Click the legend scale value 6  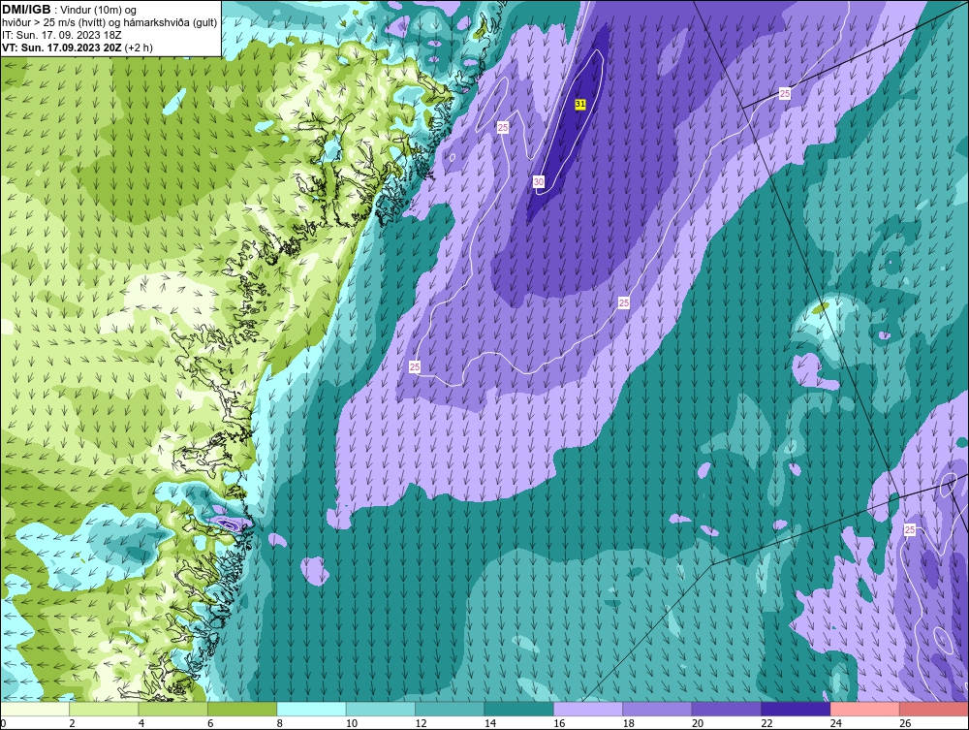[210, 723]
